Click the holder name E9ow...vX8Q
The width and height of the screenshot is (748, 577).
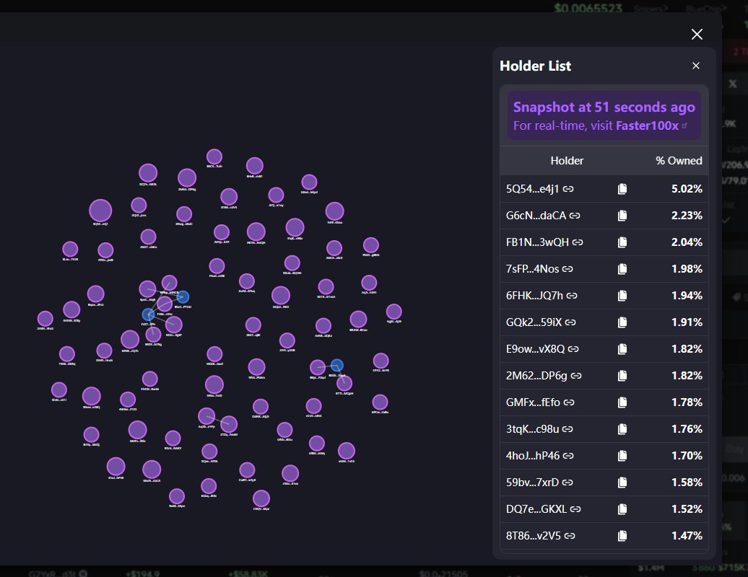click(x=535, y=349)
